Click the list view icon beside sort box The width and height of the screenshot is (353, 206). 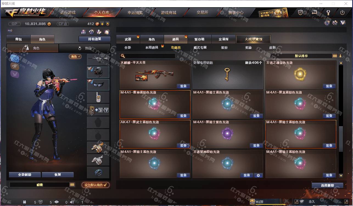pos(335,56)
